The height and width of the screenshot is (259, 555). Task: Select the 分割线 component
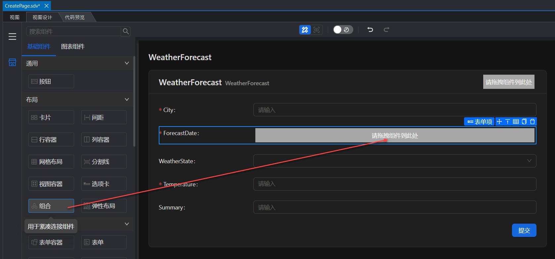104,162
